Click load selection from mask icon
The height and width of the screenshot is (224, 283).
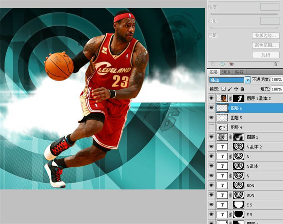[x=213, y=64]
